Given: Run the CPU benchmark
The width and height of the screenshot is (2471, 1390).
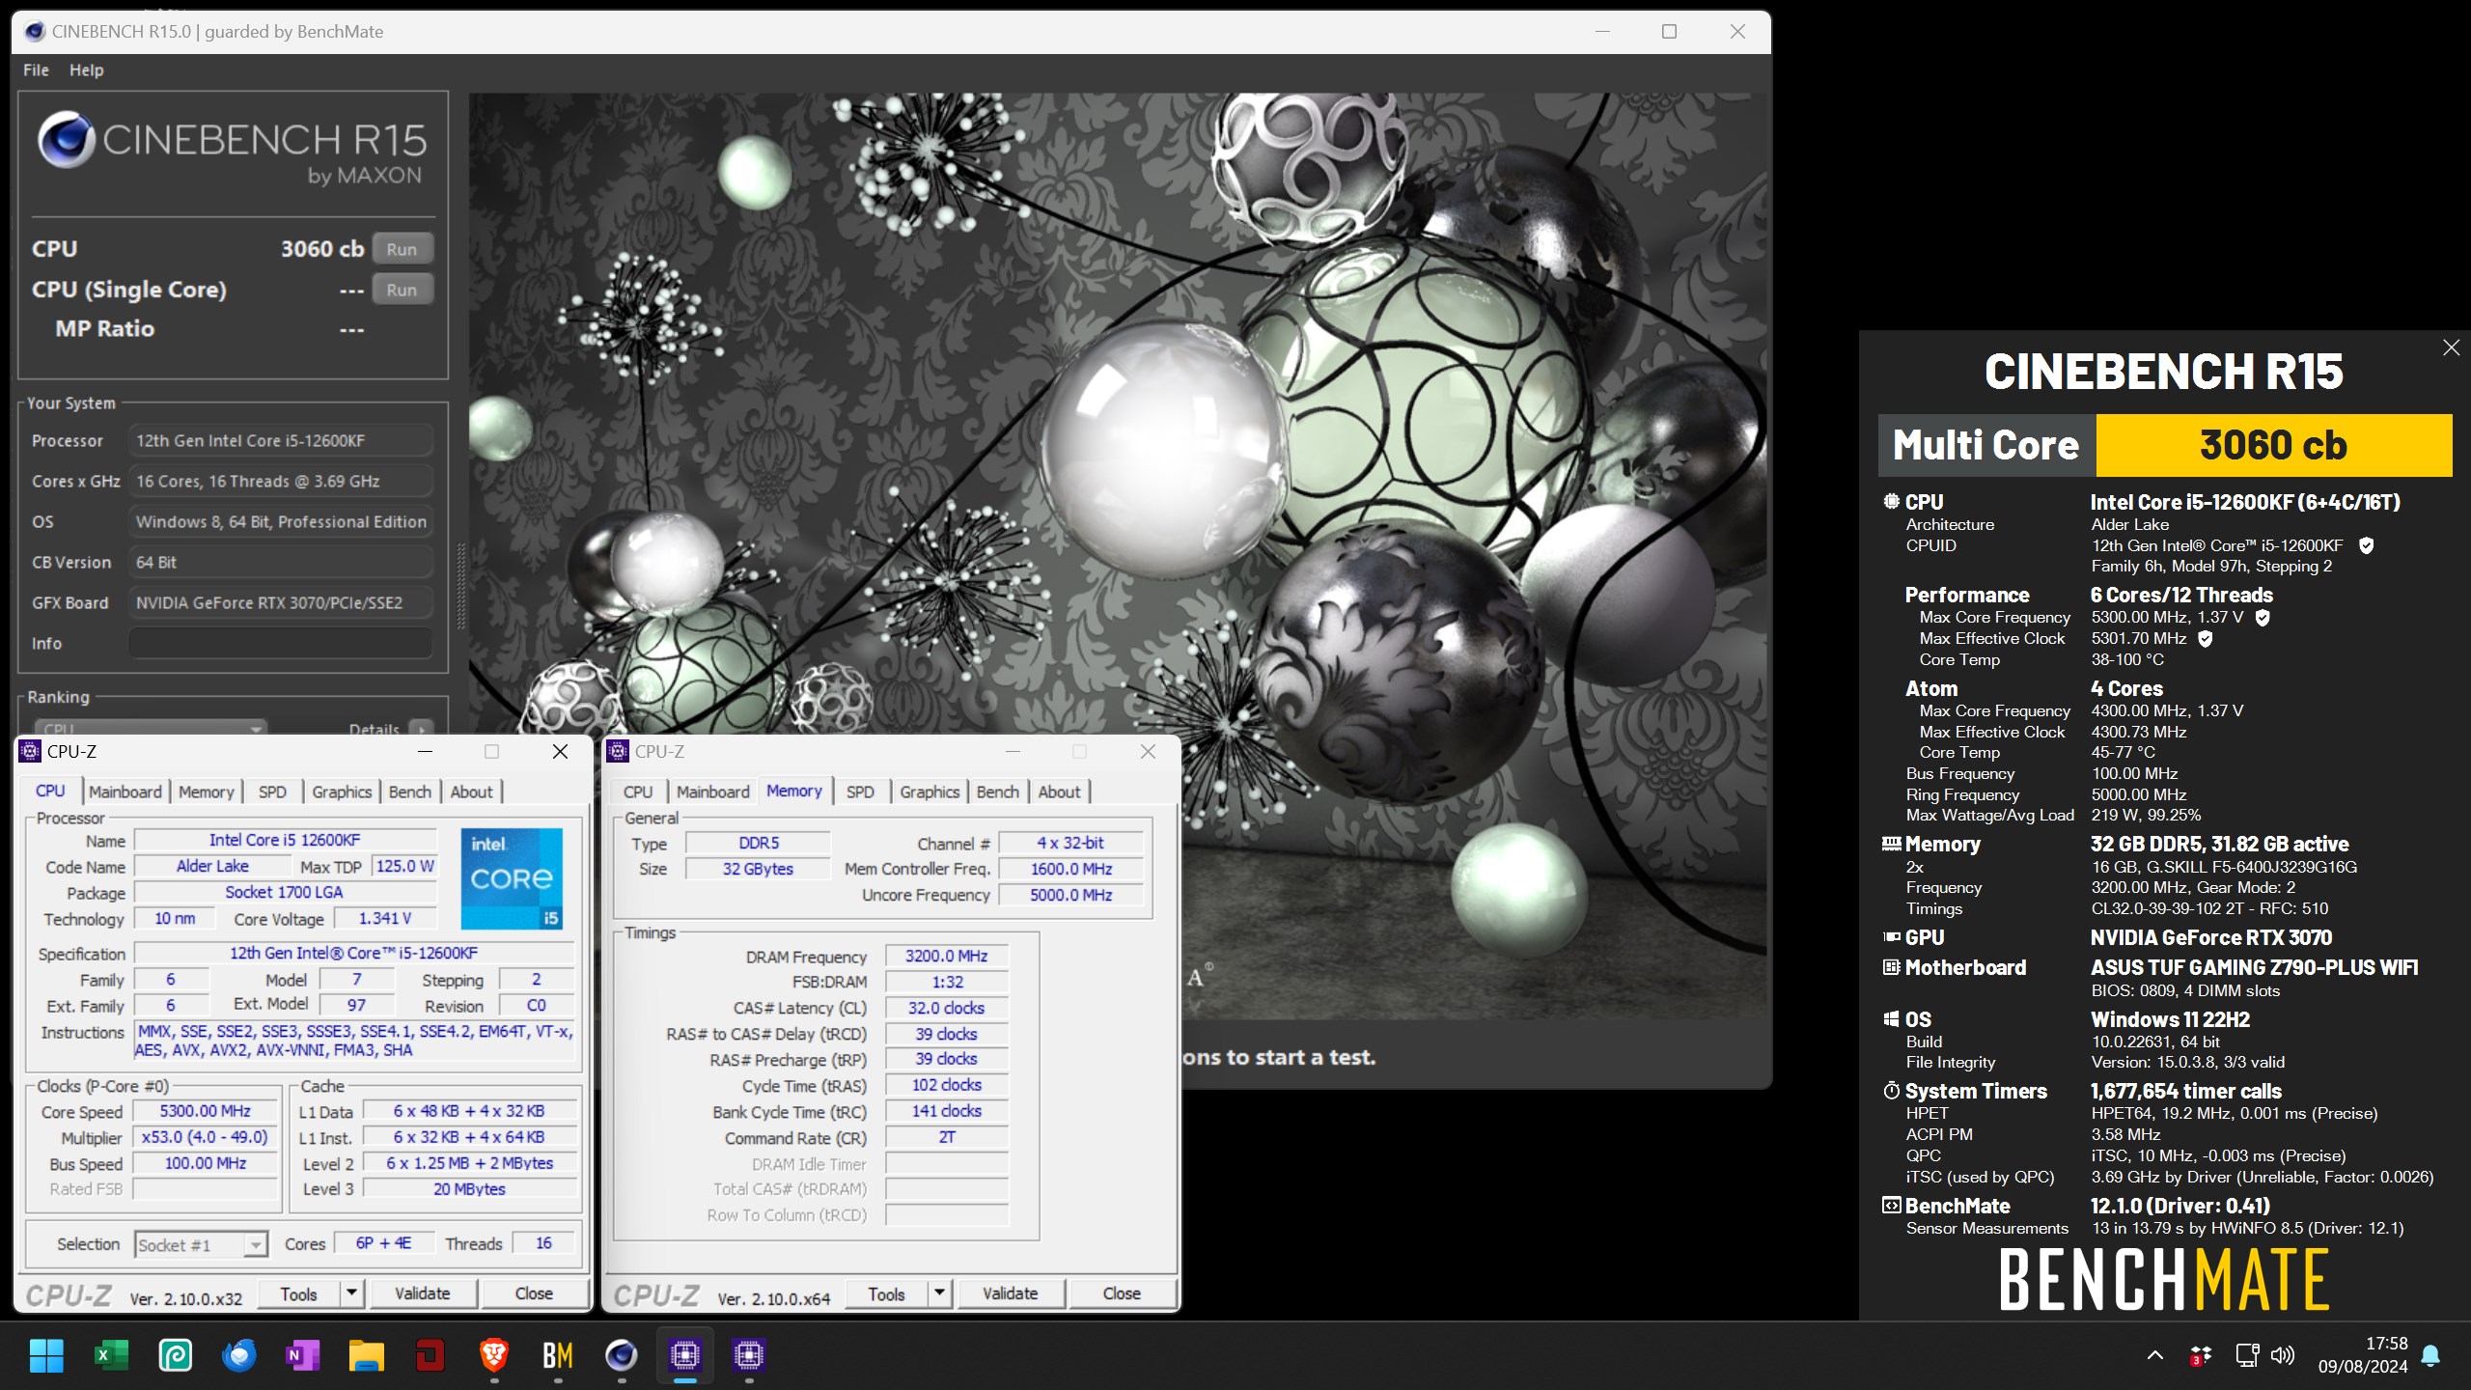Looking at the screenshot, I should click(402, 249).
